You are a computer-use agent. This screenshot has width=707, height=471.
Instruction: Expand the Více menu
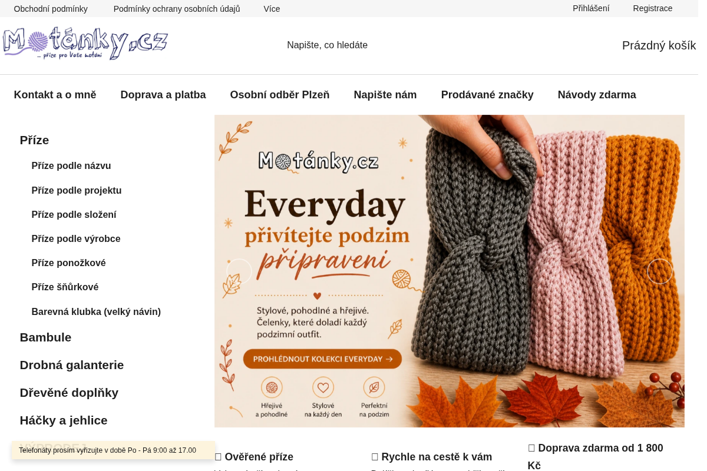pos(272,9)
